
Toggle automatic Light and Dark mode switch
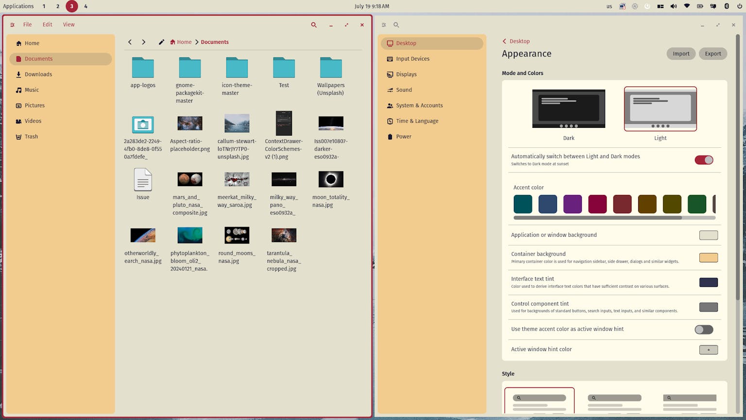coord(703,160)
